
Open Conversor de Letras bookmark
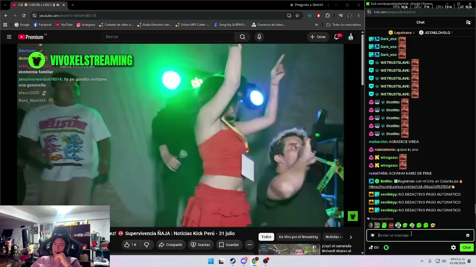[268, 25]
